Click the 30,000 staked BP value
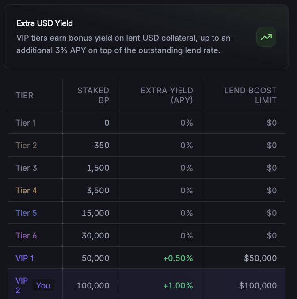Screen dimensions: 297x299 95,235
